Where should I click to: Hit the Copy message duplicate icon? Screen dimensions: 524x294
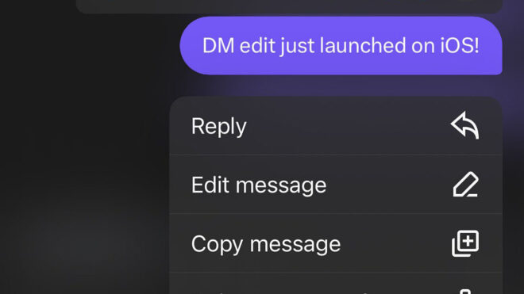pos(465,243)
